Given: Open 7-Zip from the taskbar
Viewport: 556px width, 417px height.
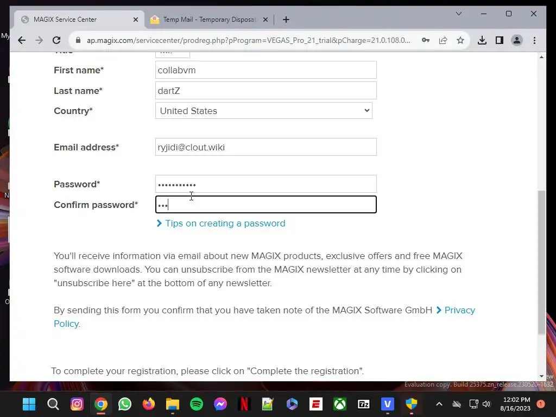Looking at the screenshot, I should [364, 404].
